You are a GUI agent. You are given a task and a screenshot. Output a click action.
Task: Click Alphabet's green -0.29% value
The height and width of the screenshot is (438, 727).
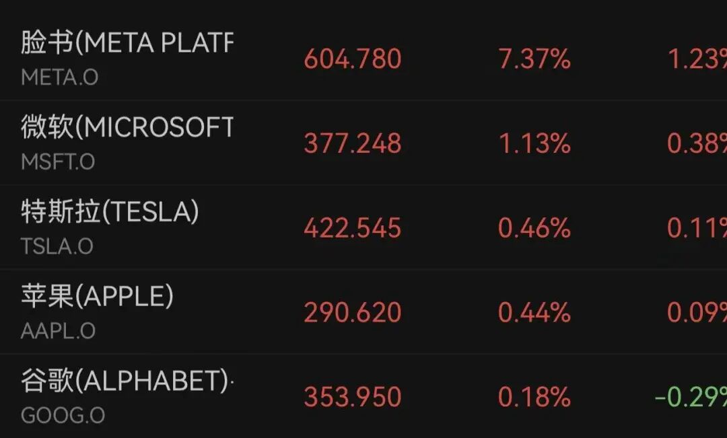pos(691,397)
